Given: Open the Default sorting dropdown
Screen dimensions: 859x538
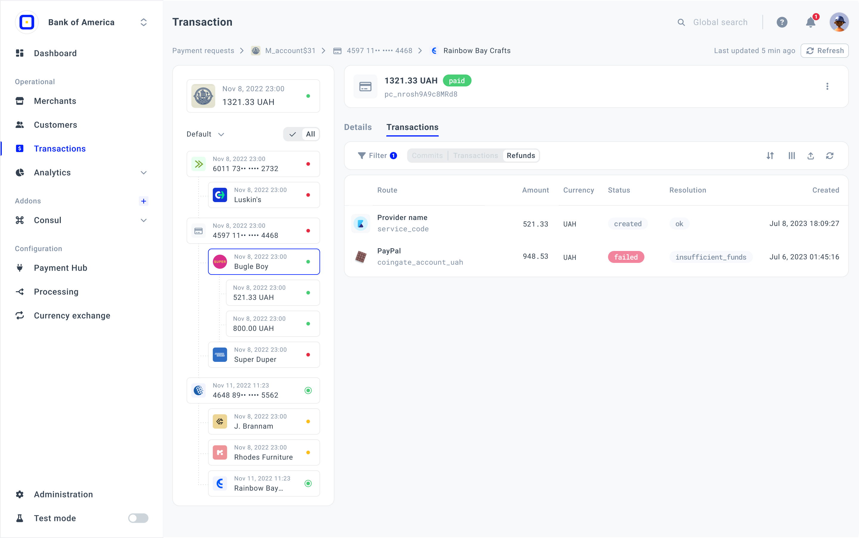Looking at the screenshot, I should [x=205, y=134].
